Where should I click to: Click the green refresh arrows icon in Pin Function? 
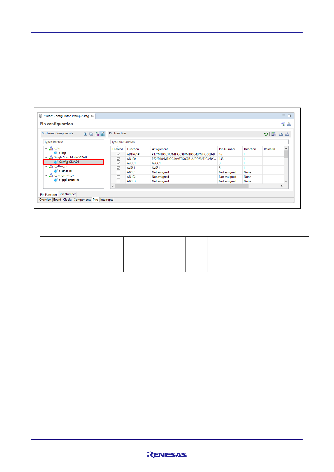pyautogui.click(x=266, y=134)
